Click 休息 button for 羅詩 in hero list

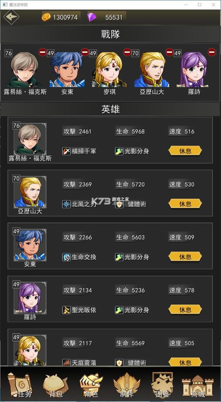click(185, 310)
